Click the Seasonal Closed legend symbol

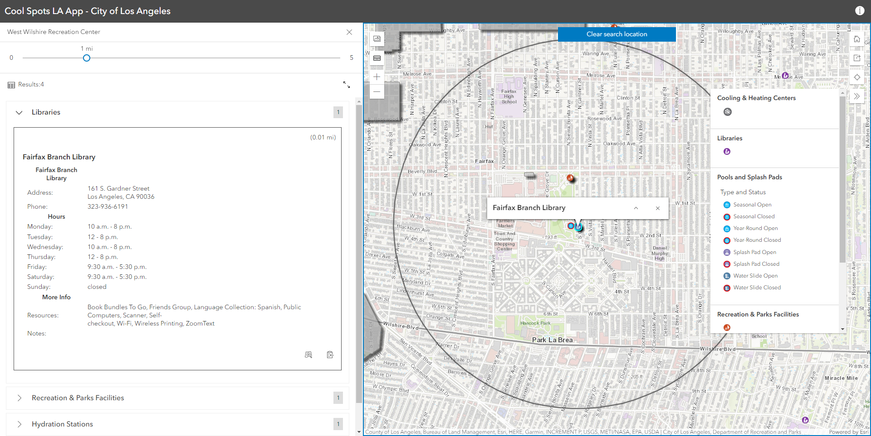tap(727, 217)
